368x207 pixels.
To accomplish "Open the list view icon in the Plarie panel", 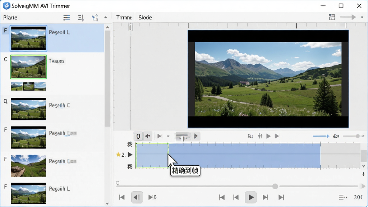I will [x=66, y=18].
